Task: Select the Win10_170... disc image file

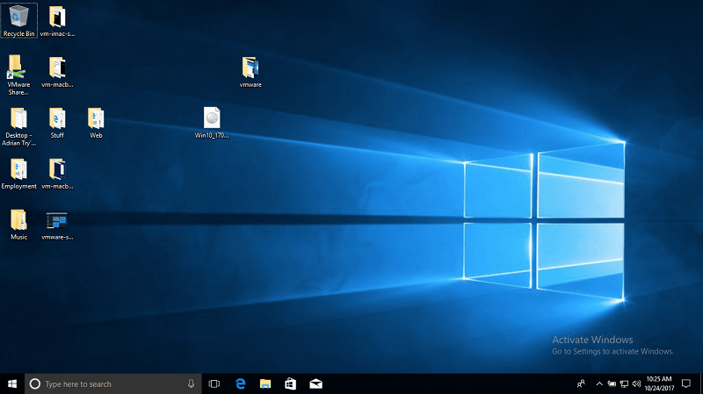Action: click(x=212, y=123)
